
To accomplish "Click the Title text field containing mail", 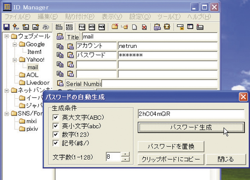I will pyautogui.click(x=150, y=37).
